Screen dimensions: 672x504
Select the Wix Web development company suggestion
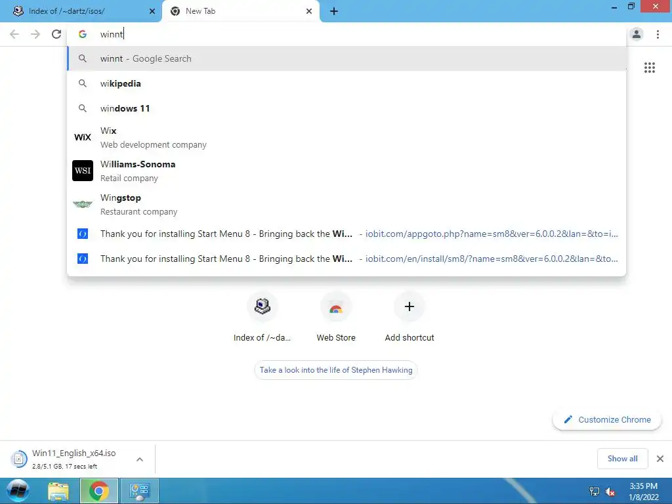coord(346,137)
